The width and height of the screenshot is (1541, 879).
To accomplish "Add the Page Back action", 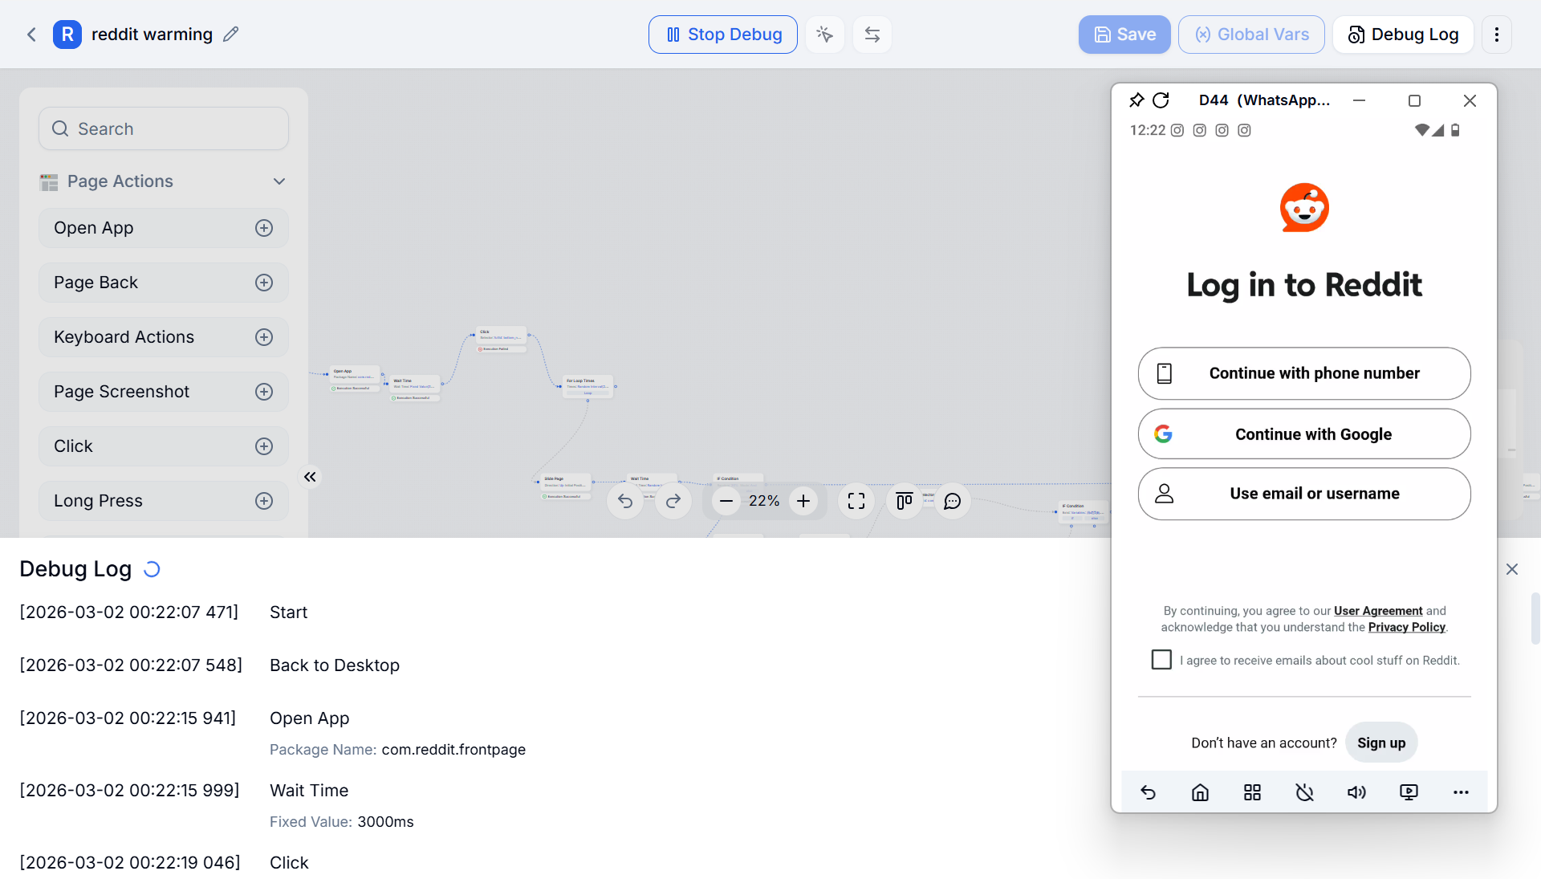I will click(x=264, y=283).
